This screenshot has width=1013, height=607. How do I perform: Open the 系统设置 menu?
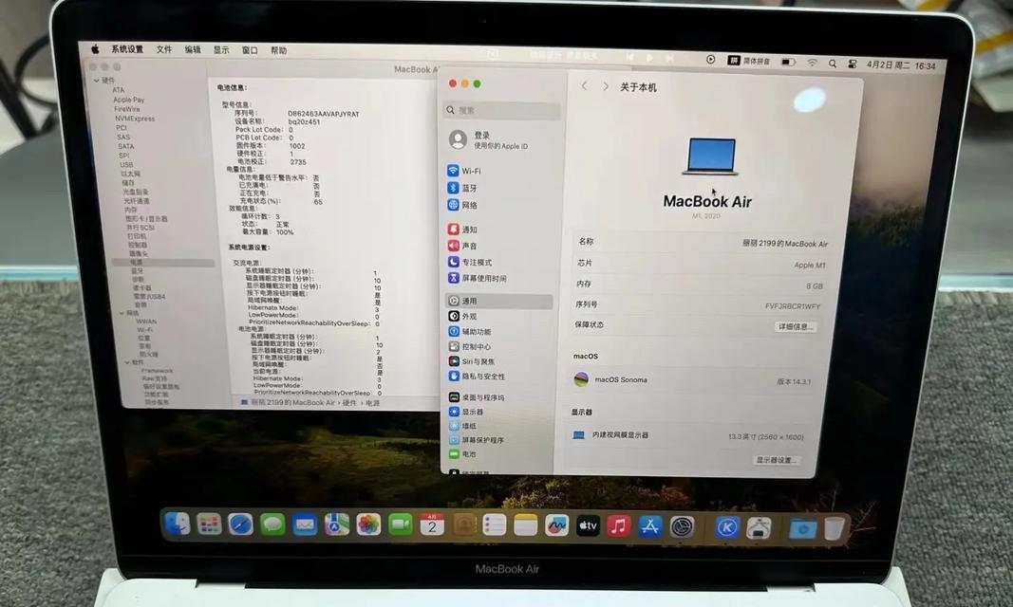pyautogui.click(x=127, y=49)
